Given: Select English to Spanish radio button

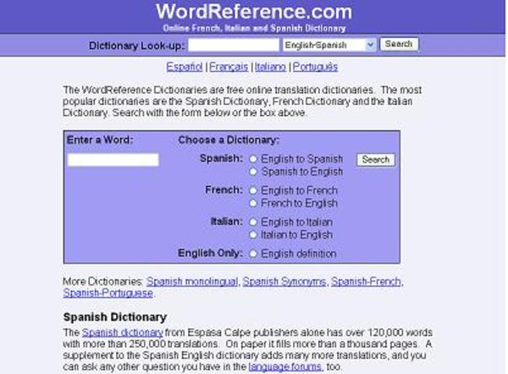Looking at the screenshot, I should click(x=254, y=159).
